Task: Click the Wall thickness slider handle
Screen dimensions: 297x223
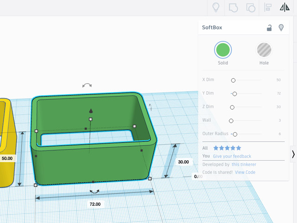Action: click(x=231, y=121)
